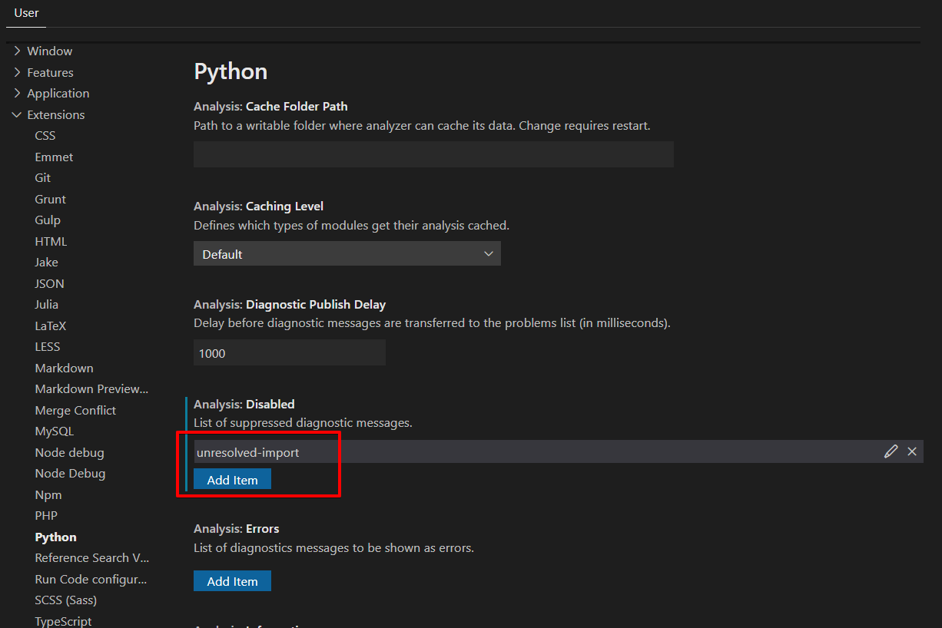Click the Analysis: Disabled setting title
942x628 pixels.
[x=244, y=404]
